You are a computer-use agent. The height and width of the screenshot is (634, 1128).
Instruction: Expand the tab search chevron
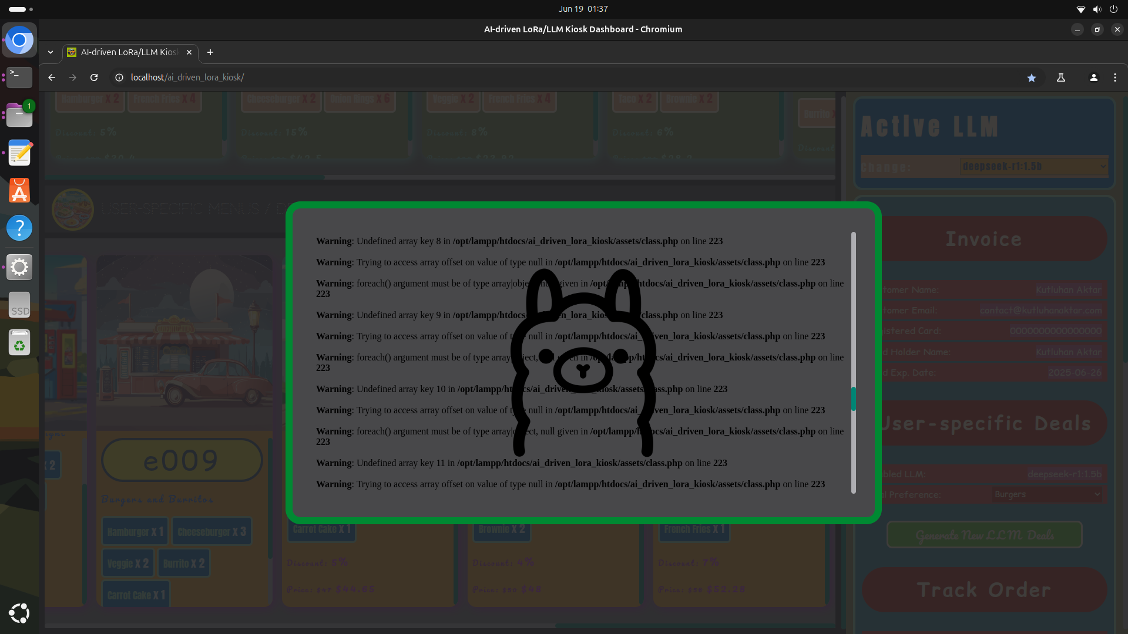[51, 52]
